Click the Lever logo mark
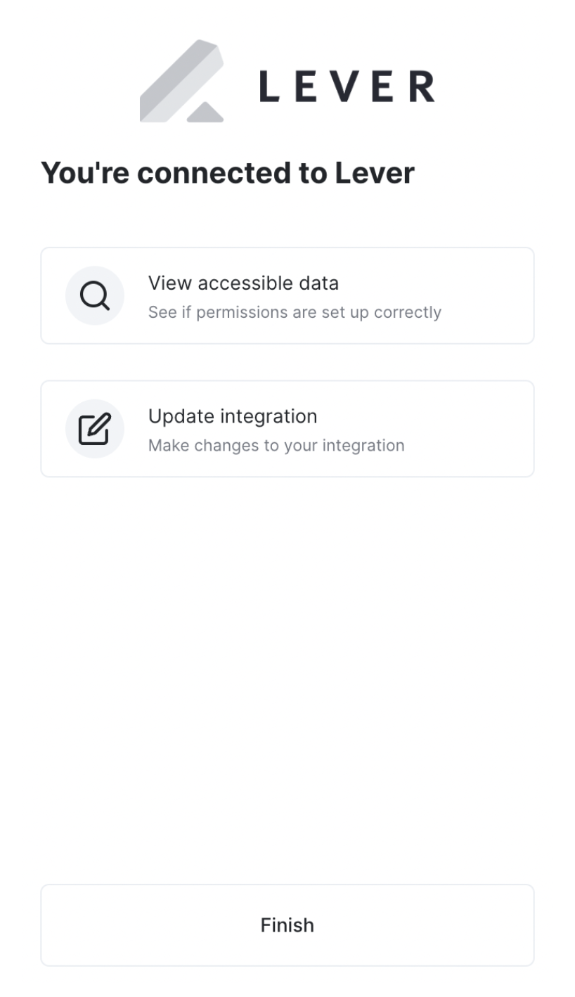The height and width of the screenshot is (997, 575). pos(181,79)
